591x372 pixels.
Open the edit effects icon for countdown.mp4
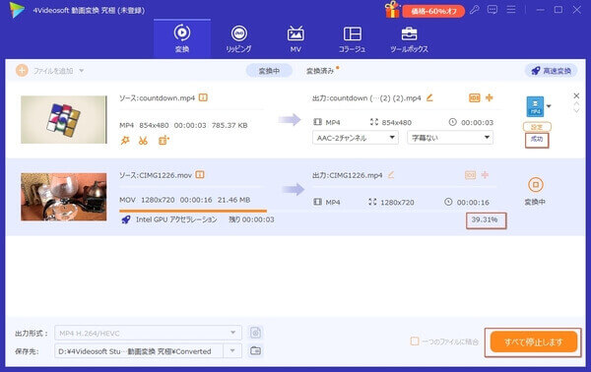[x=164, y=141]
